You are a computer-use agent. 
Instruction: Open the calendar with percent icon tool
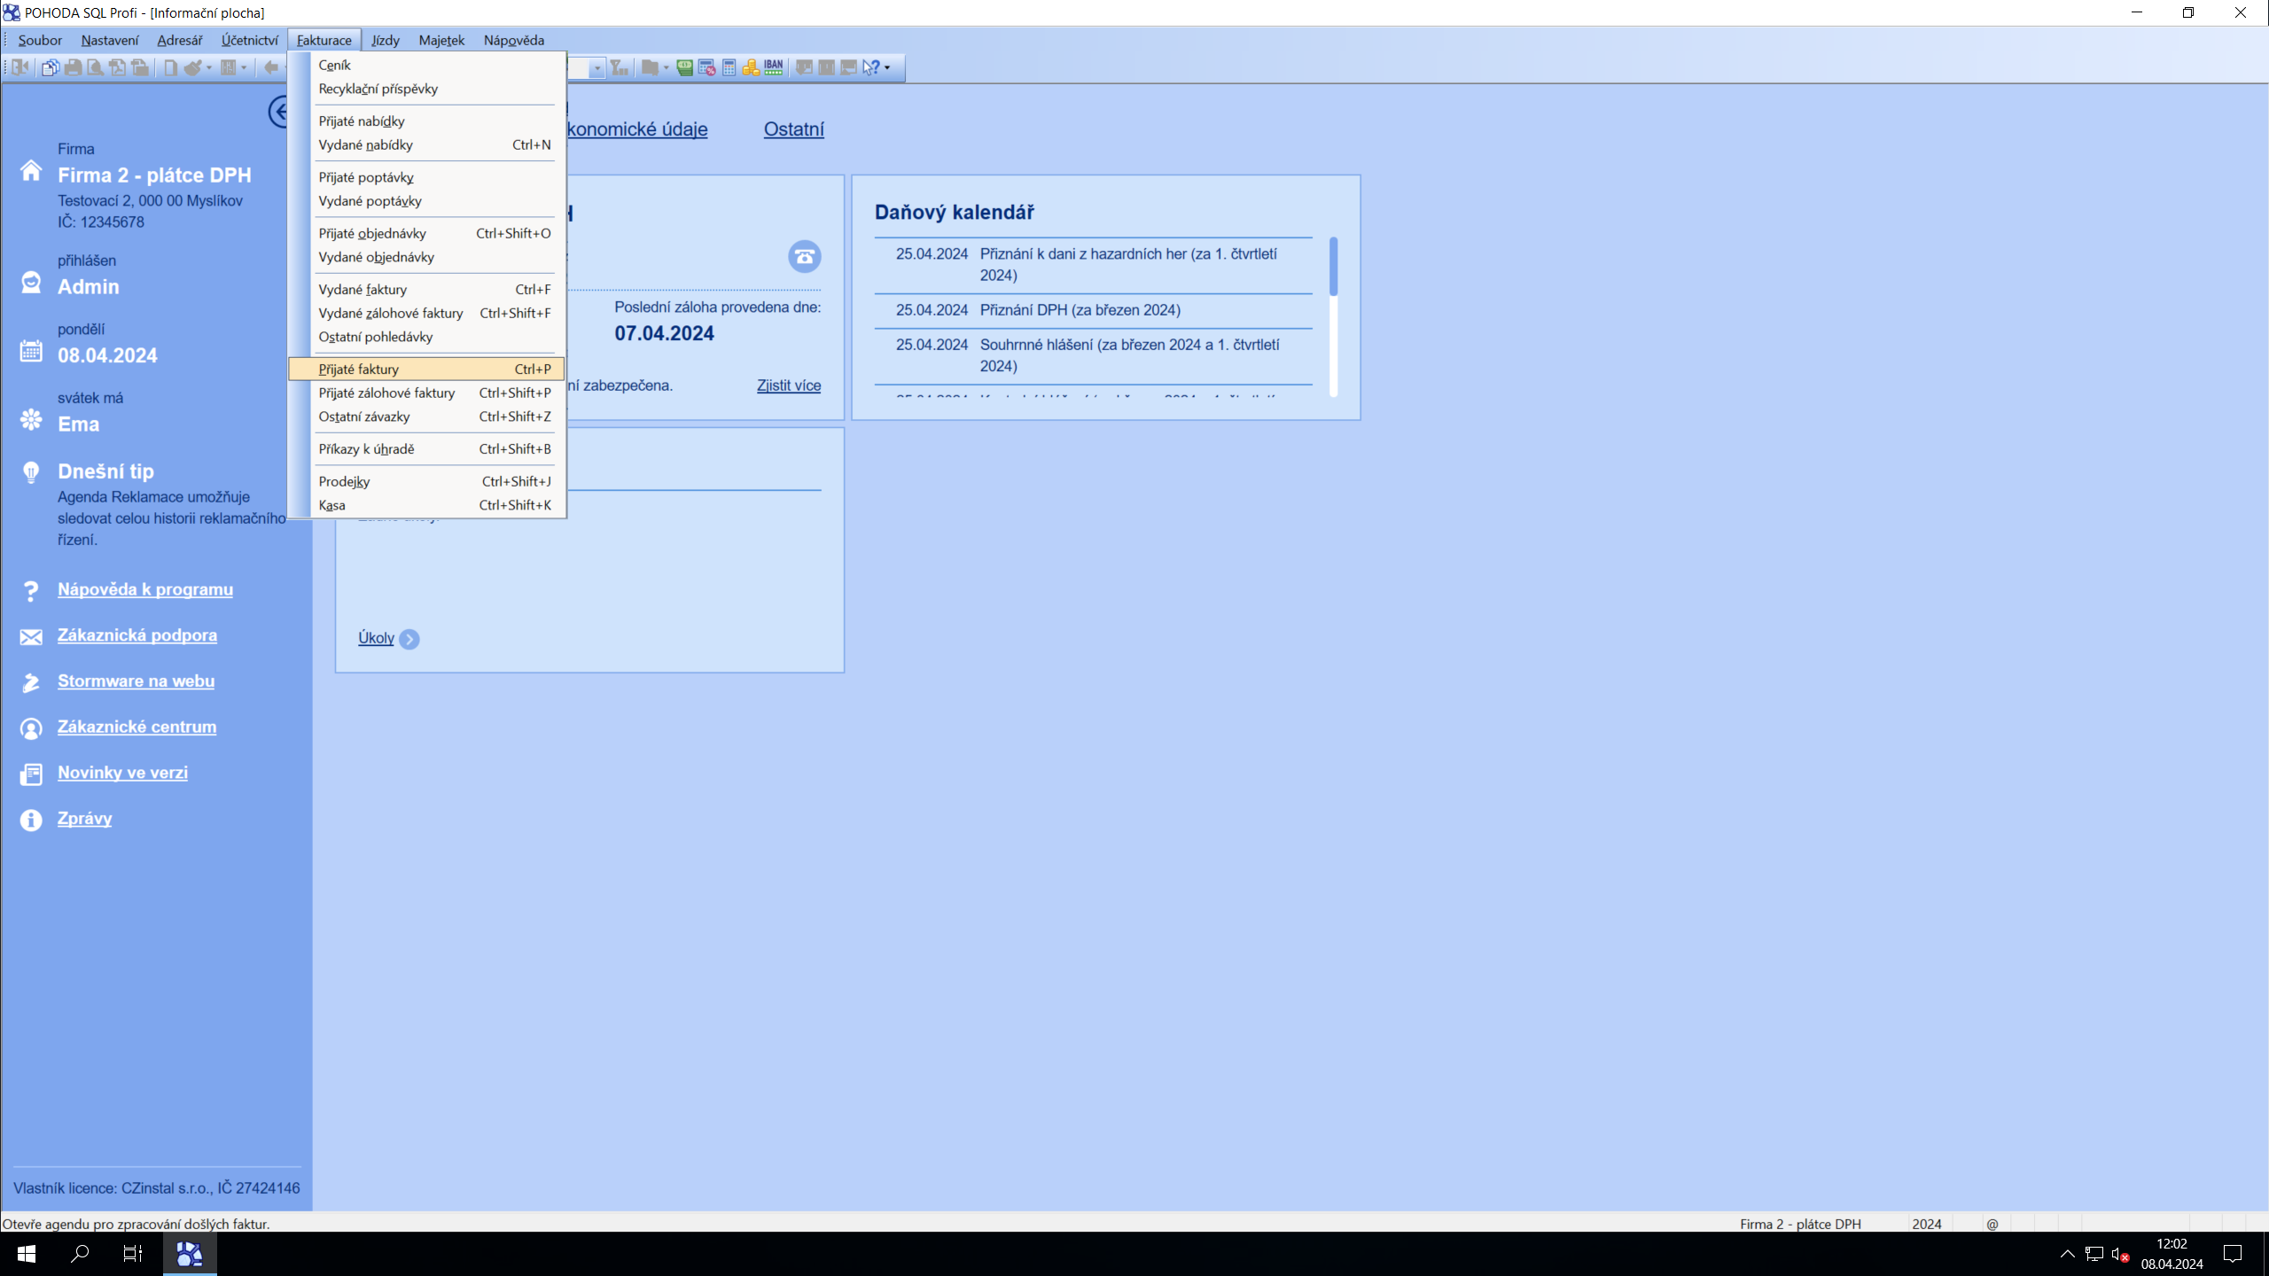tap(706, 67)
